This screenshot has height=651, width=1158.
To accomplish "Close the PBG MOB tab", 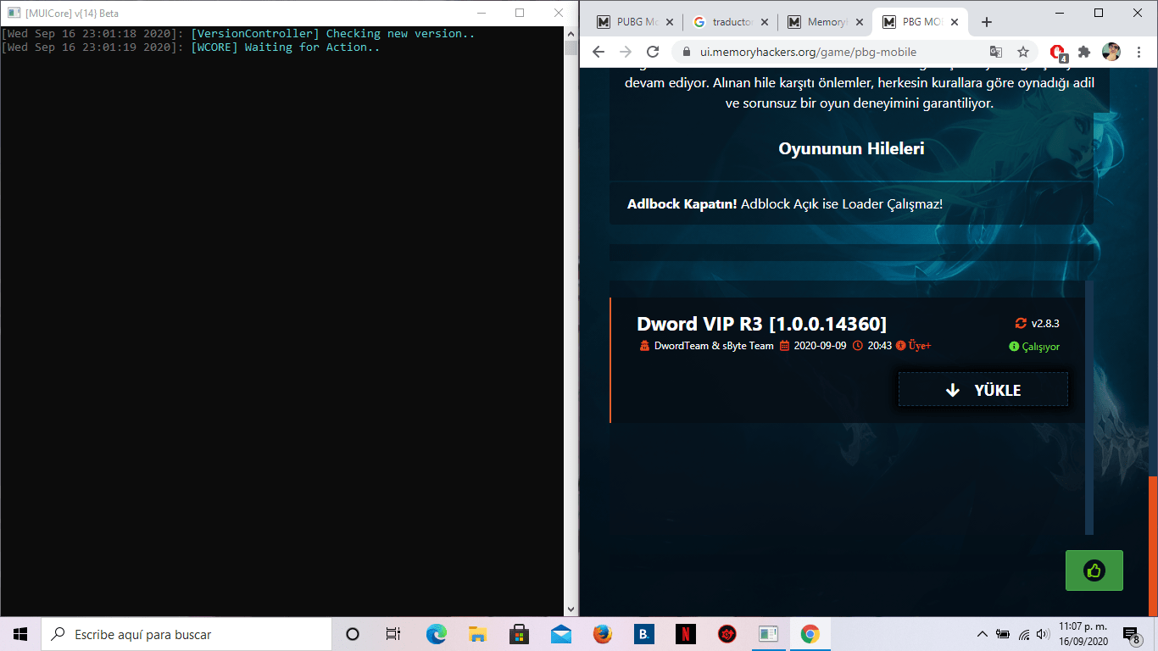I will pyautogui.click(x=955, y=22).
